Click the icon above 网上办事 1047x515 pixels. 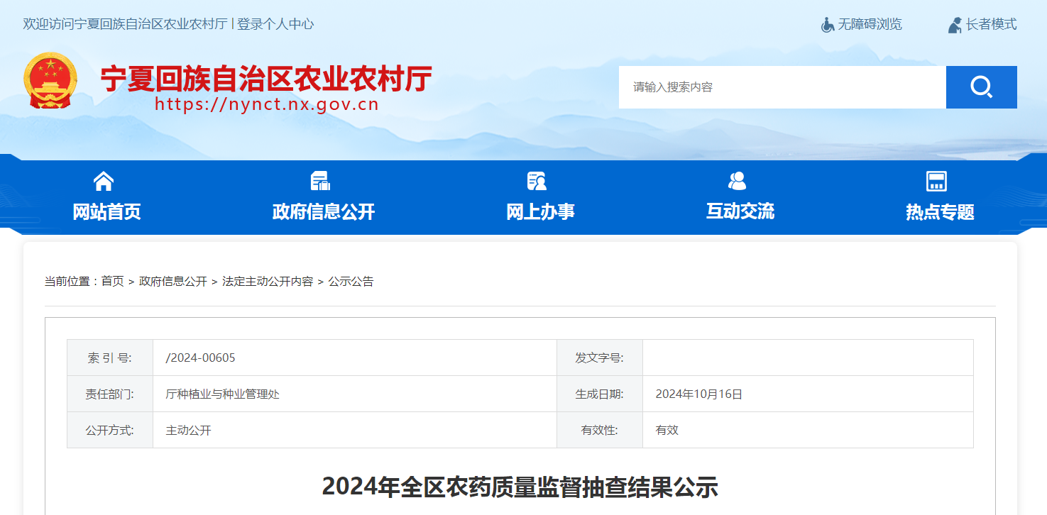tap(537, 182)
